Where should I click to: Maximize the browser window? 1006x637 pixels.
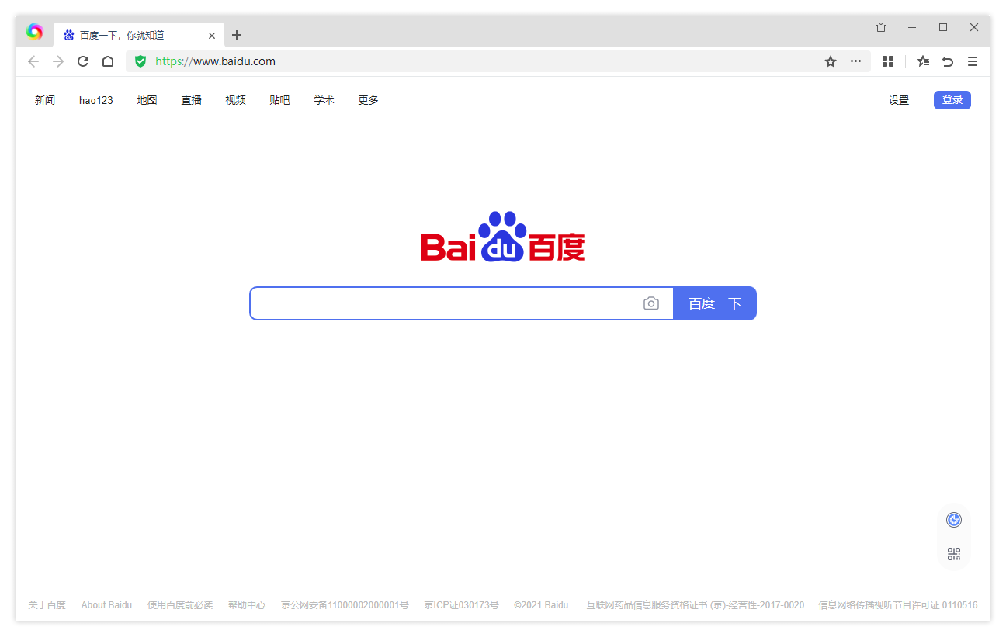[x=943, y=27]
